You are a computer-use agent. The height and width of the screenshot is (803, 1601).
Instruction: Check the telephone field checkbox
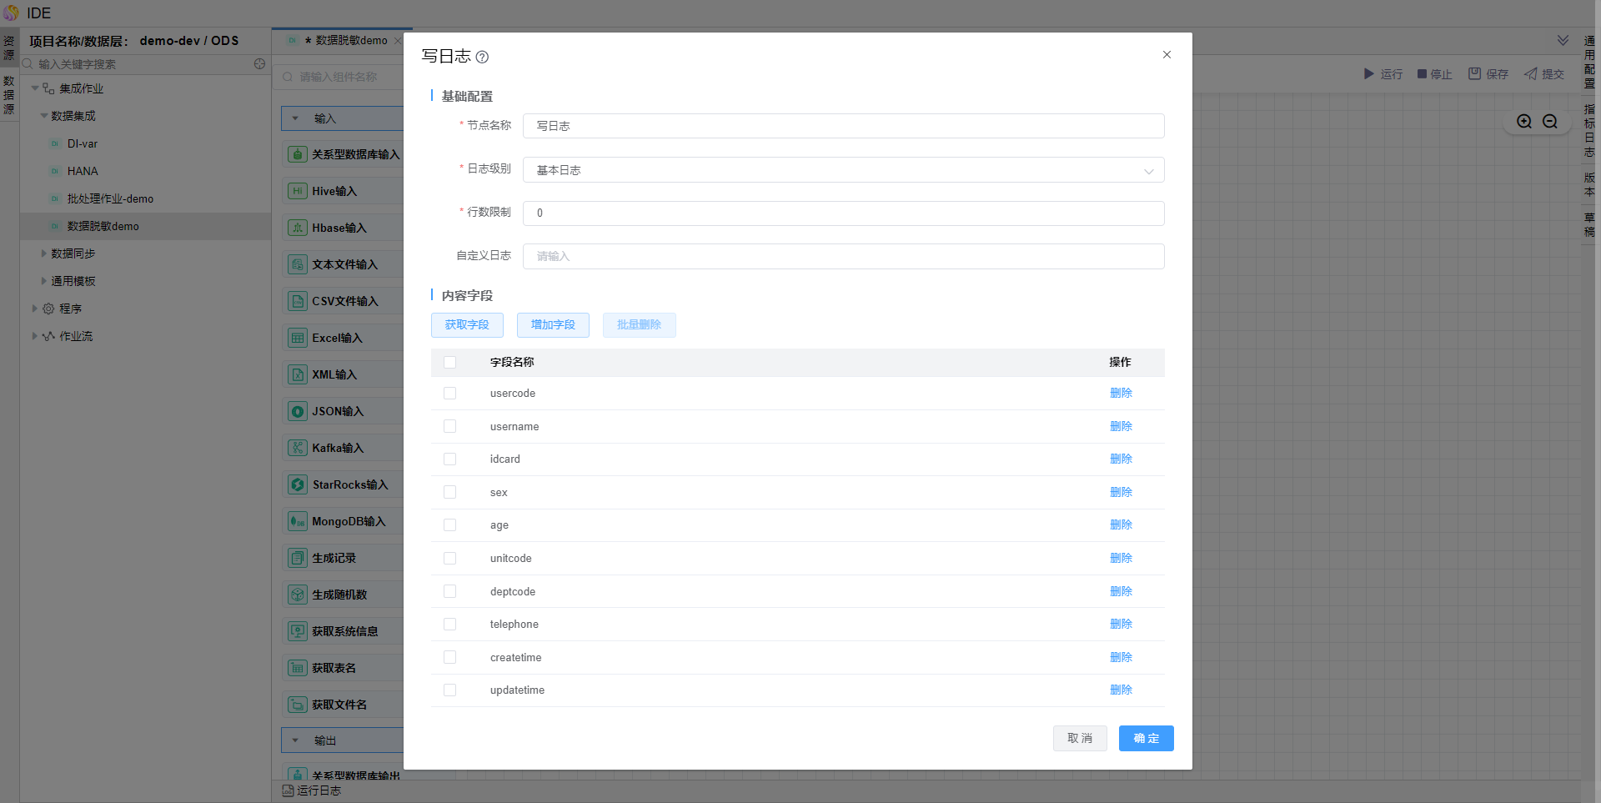coord(450,625)
